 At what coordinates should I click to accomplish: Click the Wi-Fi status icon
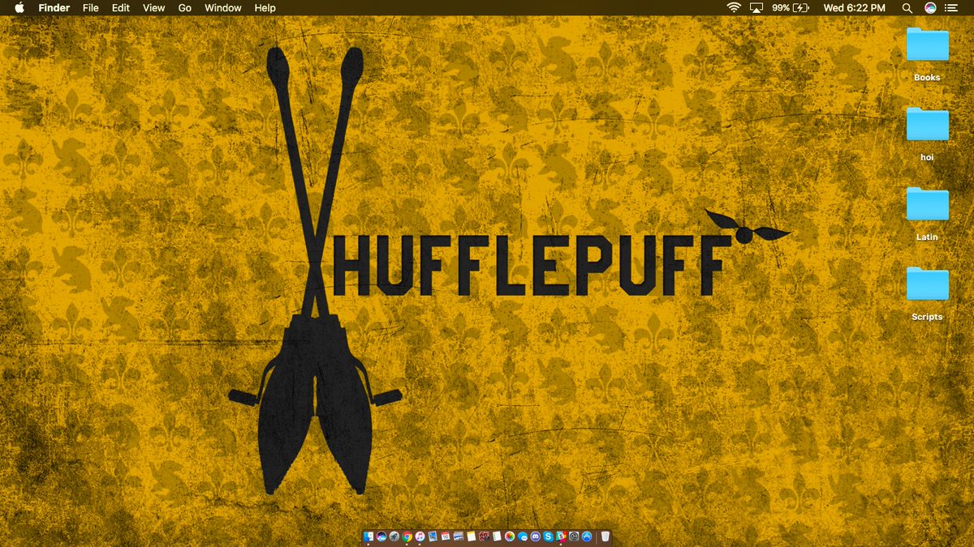734,8
